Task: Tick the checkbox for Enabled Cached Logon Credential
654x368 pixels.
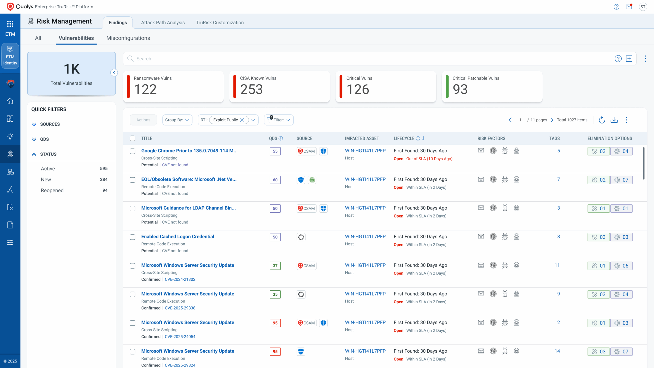Action: (x=132, y=237)
